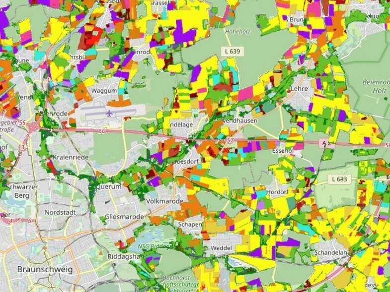The height and width of the screenshot is (292, 390).
Task: Select the Kralenriede label
Action: tap(71, 157)
